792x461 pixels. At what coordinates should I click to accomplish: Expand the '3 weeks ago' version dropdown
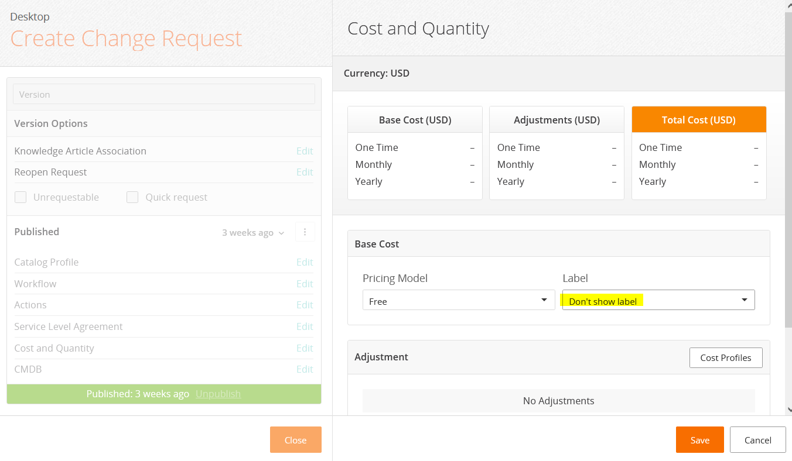coord(253,233)
